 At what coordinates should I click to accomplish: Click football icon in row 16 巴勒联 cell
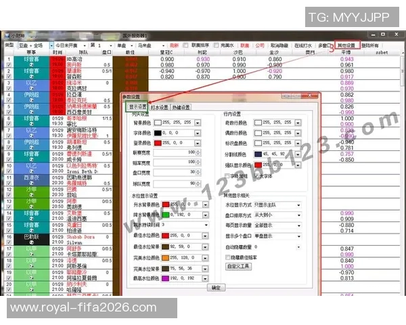coord(31,242)
